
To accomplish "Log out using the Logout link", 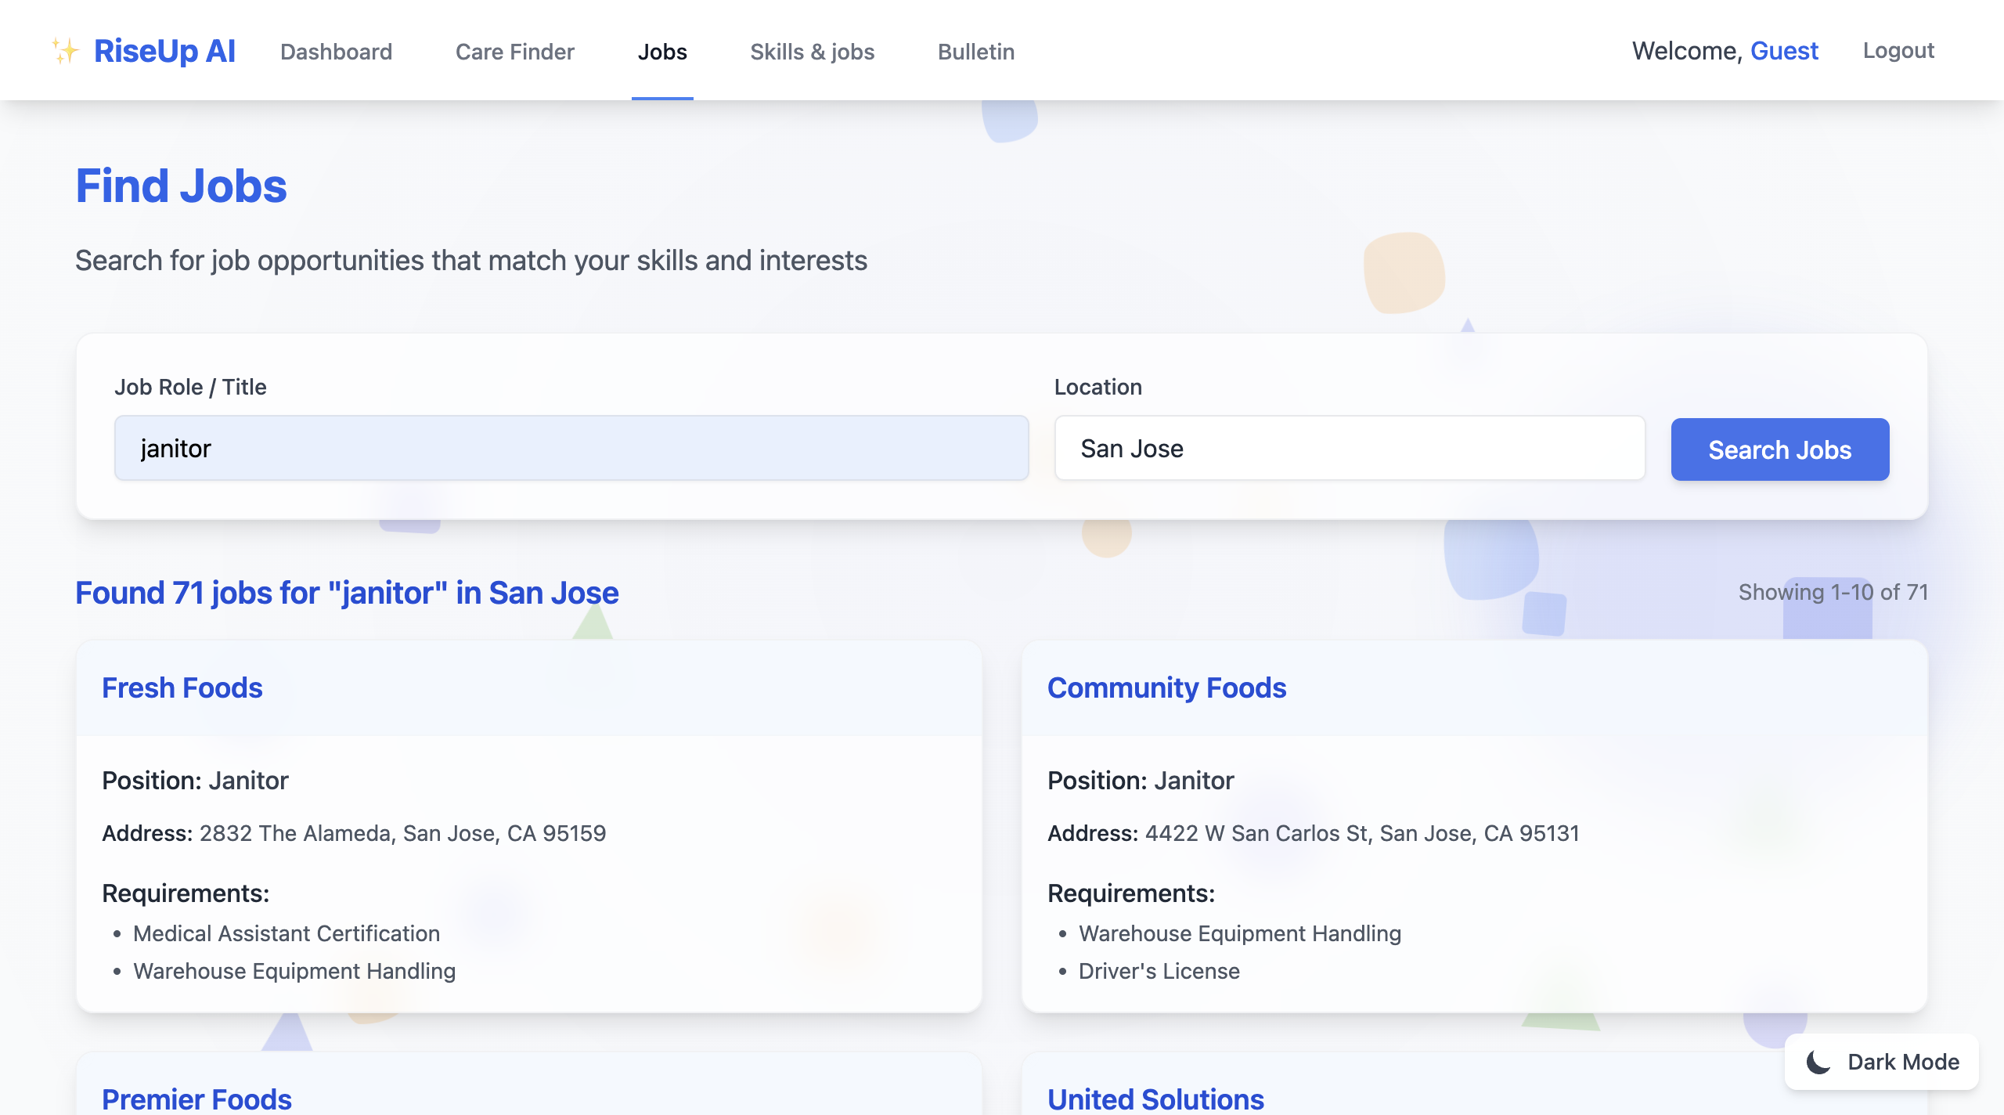I will [x=1898, y=51].
